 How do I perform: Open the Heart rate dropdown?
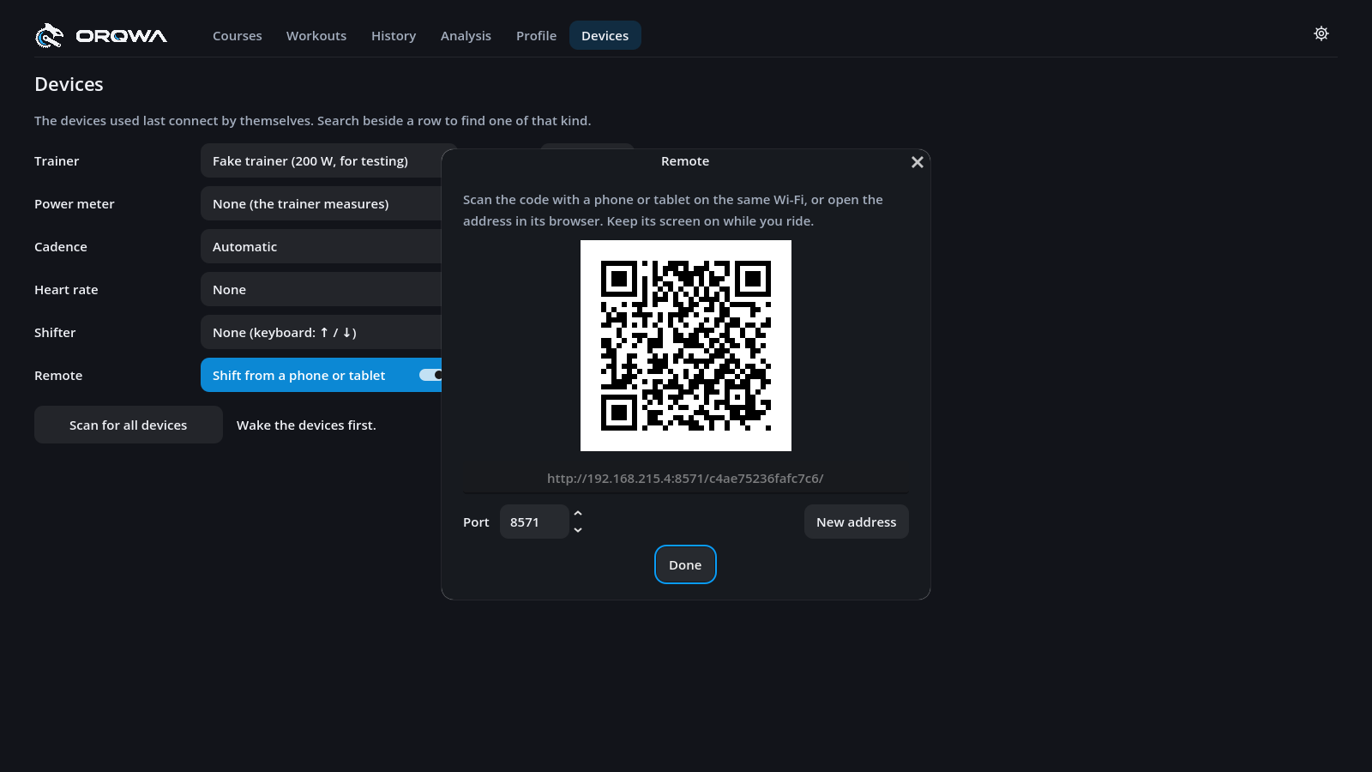click(x=322, y=290)
